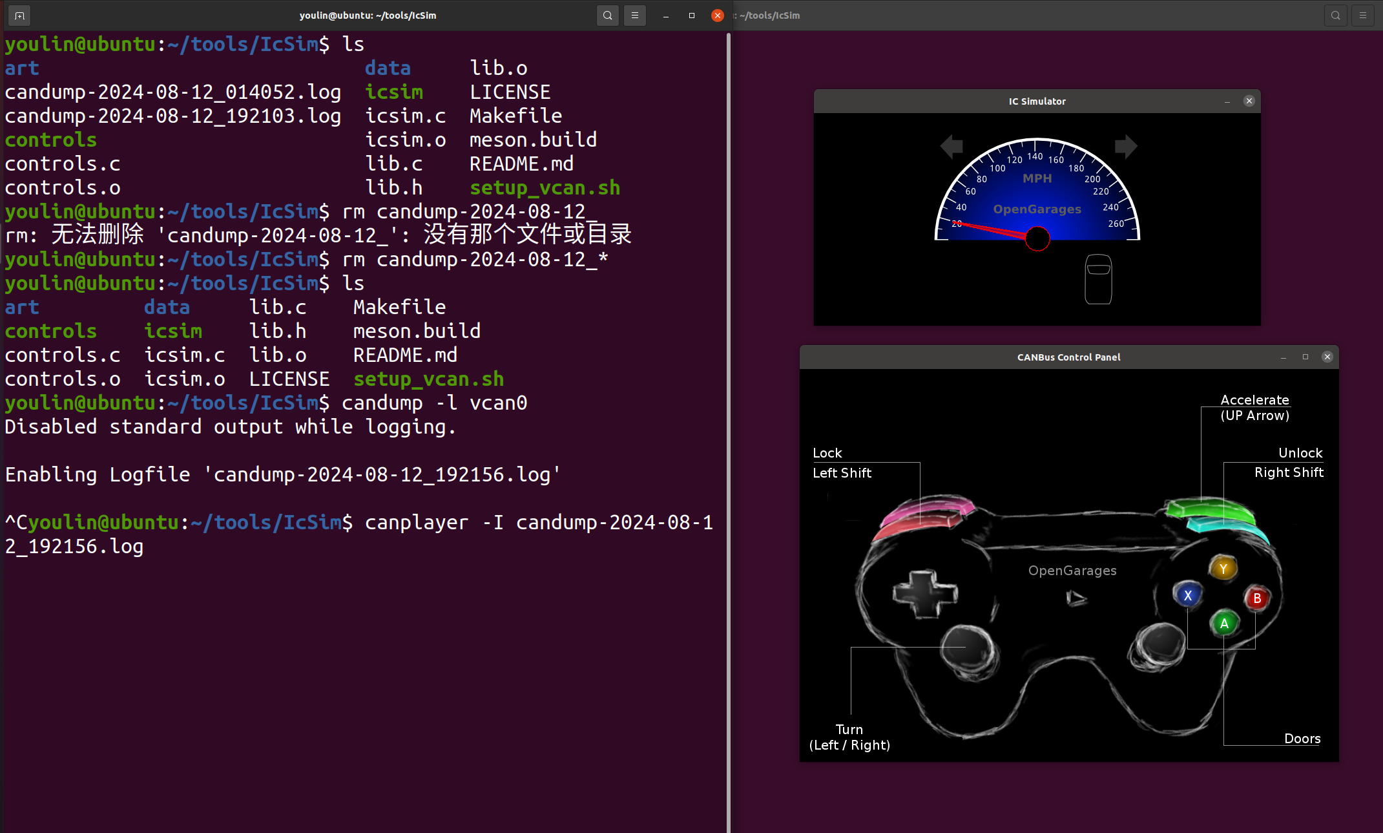Minimize the CANBus Control Panel window
This screenshot has width=1383, height=833.
pos(1284,357)
